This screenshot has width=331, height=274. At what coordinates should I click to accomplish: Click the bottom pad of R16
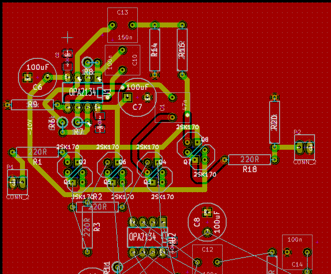pyautogui.click(x=182, y=75)
